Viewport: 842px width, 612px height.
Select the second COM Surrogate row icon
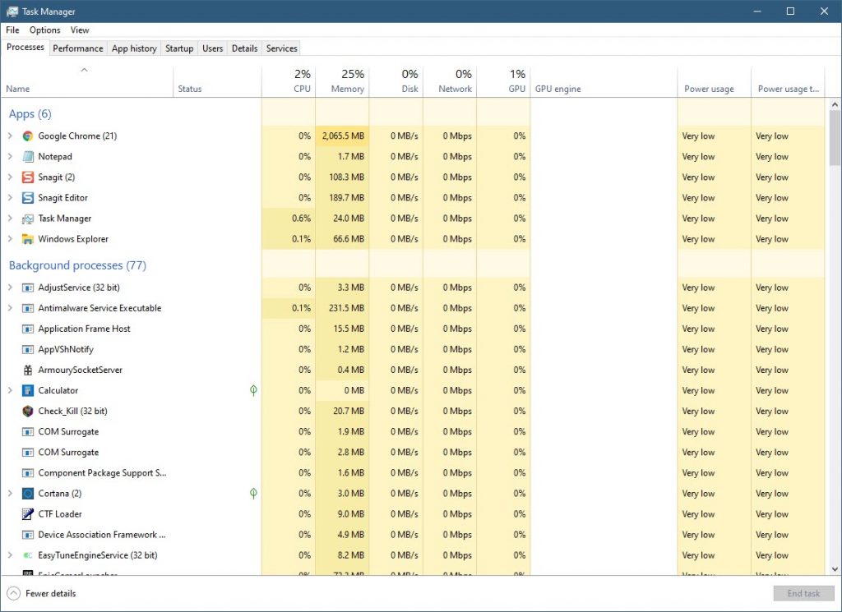coord(28,453)
